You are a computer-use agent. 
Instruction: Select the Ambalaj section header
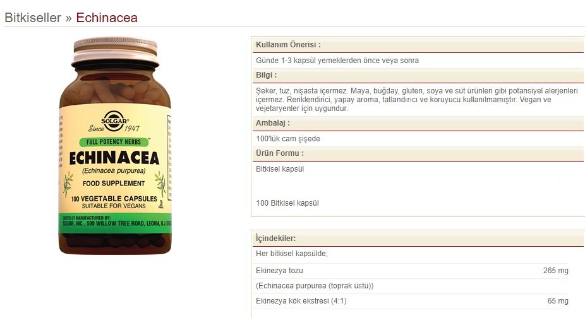418,123
